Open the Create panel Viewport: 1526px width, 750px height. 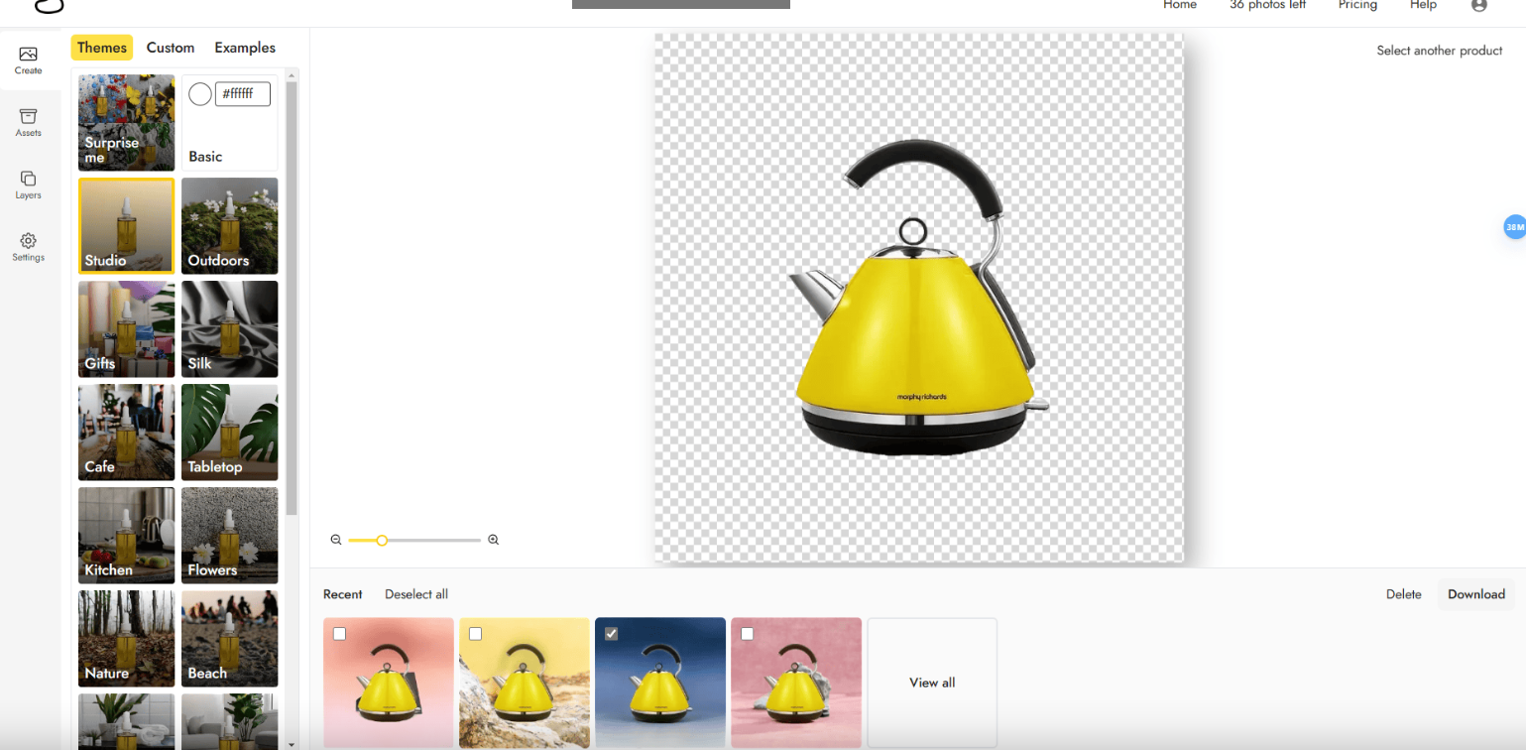(28, 58)
